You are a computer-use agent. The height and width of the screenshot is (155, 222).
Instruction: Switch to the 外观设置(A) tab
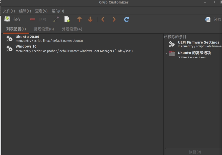tap(72, 29)
